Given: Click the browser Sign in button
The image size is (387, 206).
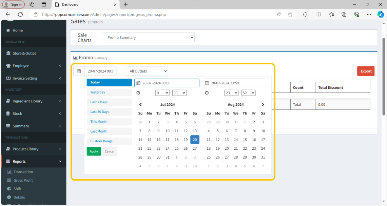Looking at the screenshot, I should [13, 4].
